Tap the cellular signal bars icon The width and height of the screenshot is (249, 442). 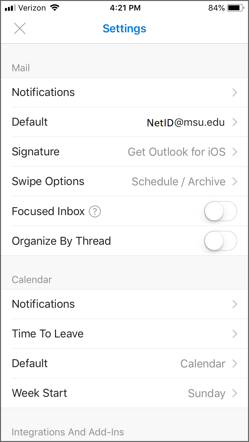10,8
